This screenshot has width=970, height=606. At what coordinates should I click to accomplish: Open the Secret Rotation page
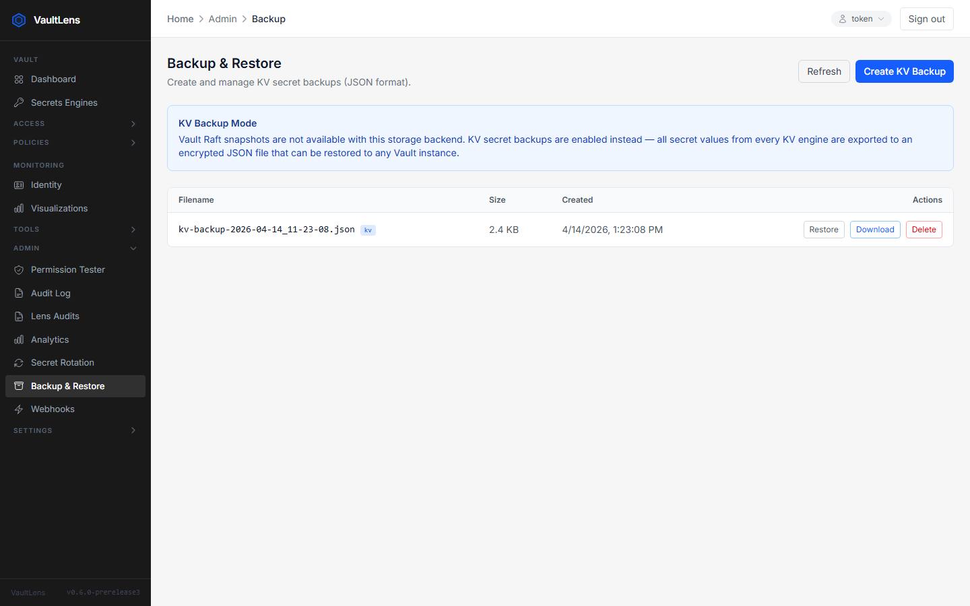(x=75, y=363)
